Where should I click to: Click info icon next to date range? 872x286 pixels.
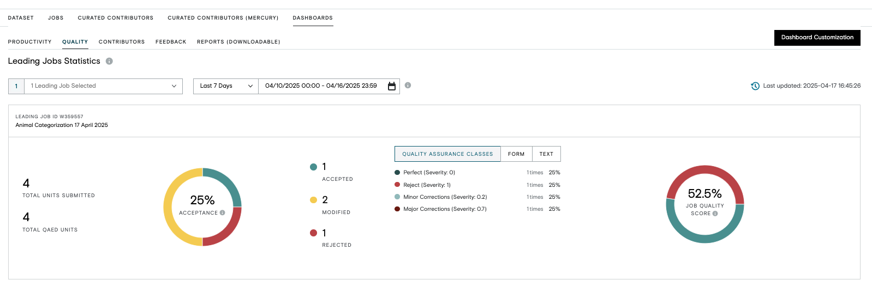pos(408,85)
